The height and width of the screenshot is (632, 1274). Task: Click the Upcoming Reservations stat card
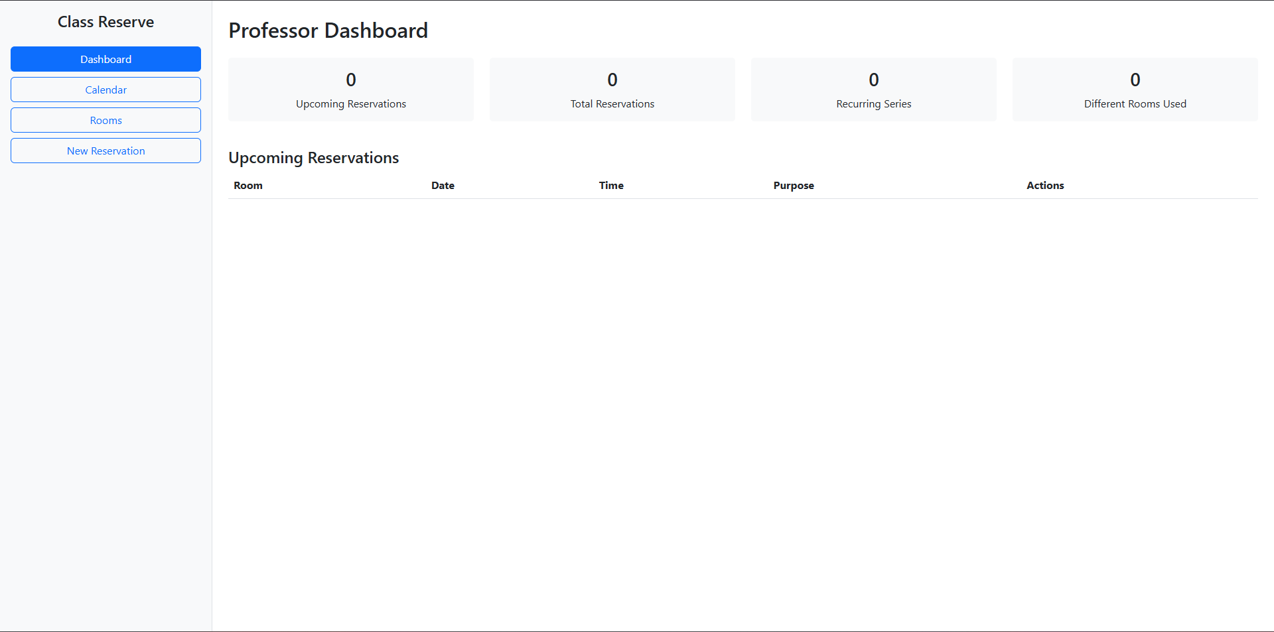[x=351, y=90]
